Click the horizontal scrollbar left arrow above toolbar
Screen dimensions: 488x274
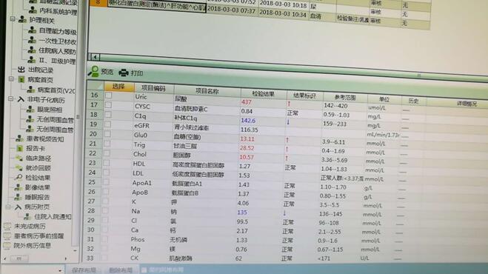[x=95, y=57]
